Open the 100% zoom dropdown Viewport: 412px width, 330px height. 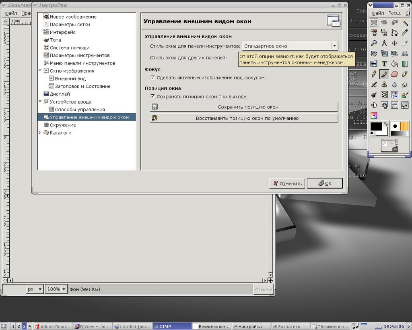click(64, 289)
